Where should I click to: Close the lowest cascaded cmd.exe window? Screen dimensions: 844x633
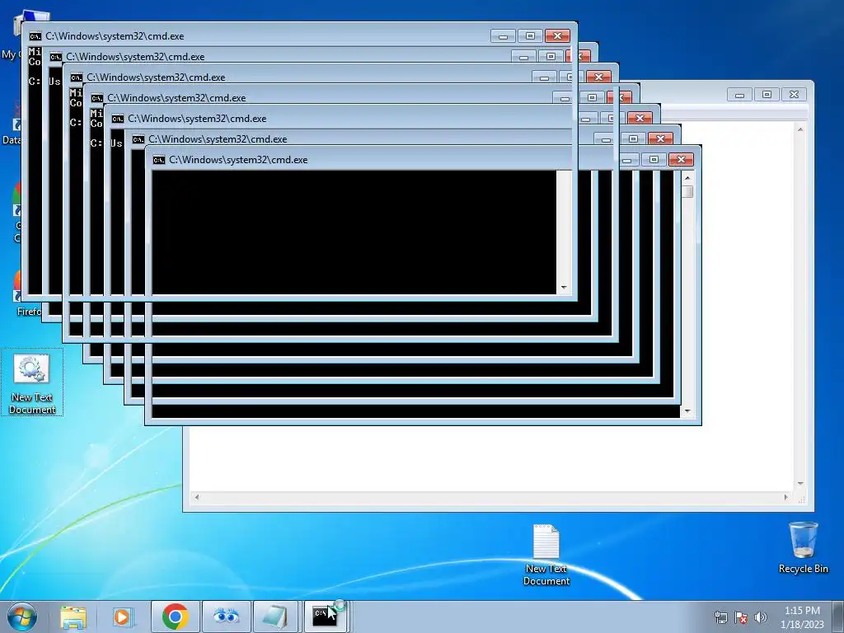(681, 159)
